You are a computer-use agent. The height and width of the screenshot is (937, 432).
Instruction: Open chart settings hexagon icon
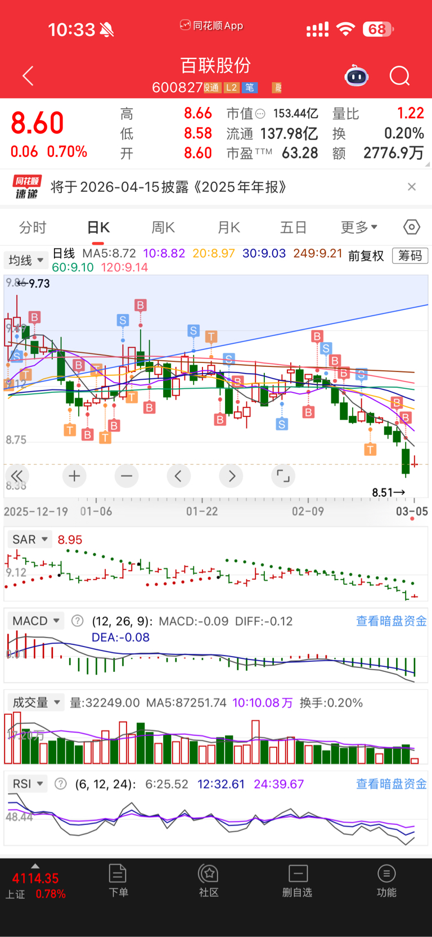412,227
